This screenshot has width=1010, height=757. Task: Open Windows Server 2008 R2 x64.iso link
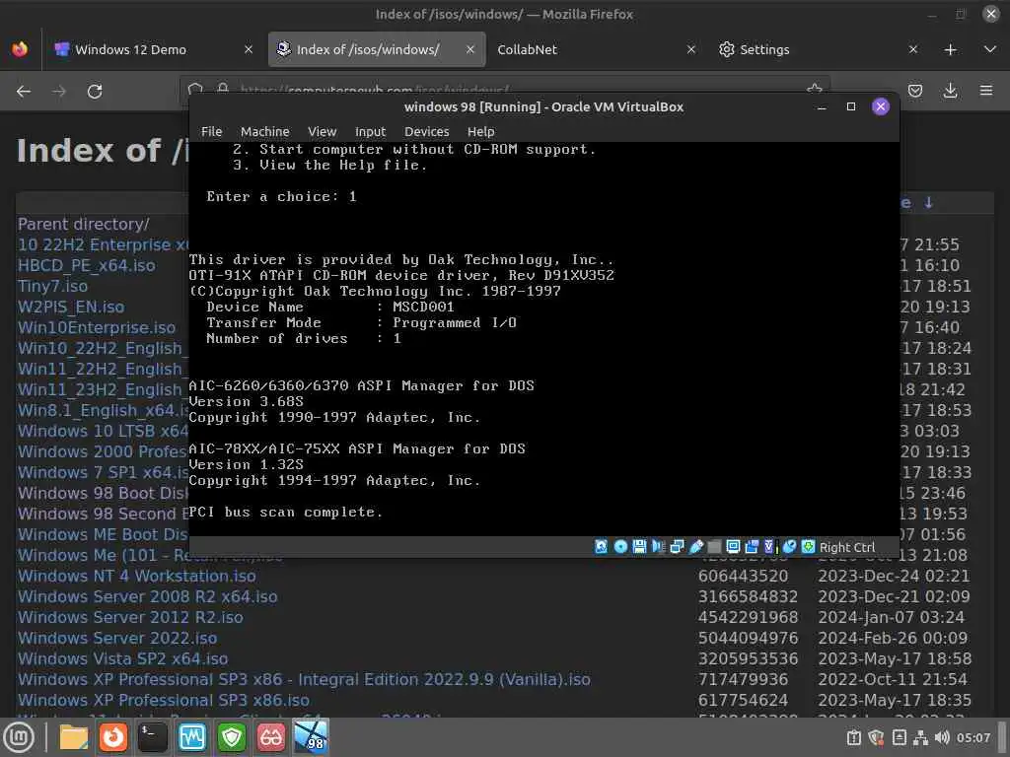point(148,596)
